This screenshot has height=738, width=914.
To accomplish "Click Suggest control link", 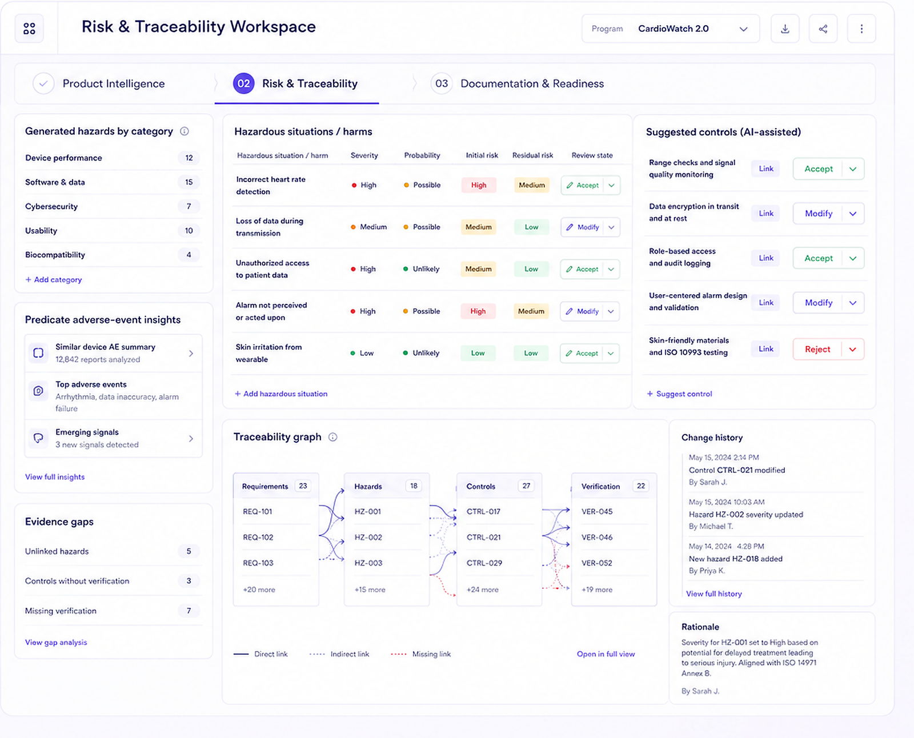I will pyautogui.click(x=679, y=394).
